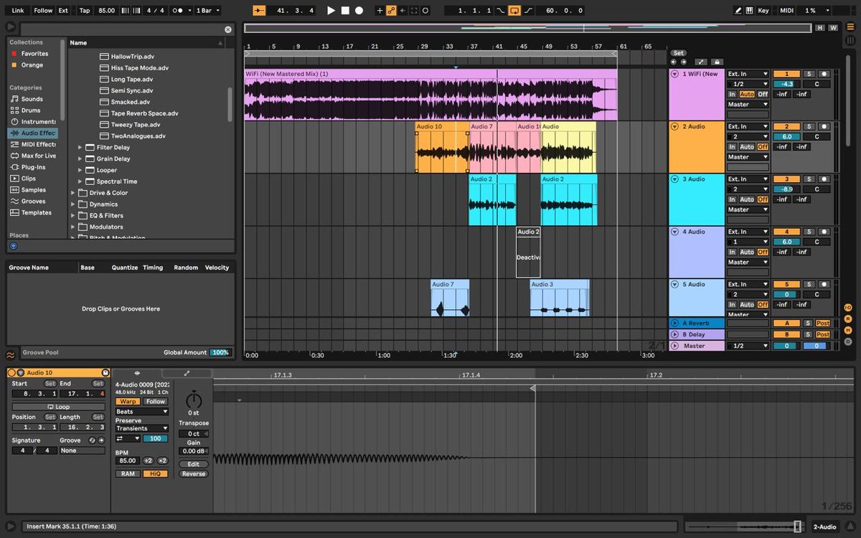Click the Set locator button
The width and height of the screenshot is (861, 538).
click(678, 53)
